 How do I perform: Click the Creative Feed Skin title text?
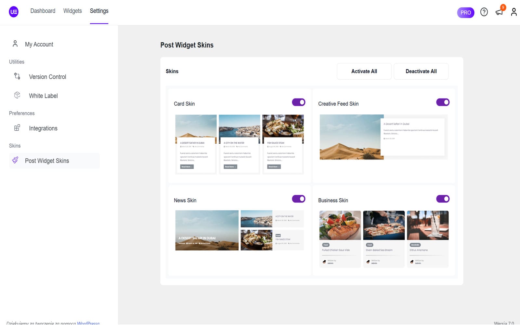(x=338, y=104)
